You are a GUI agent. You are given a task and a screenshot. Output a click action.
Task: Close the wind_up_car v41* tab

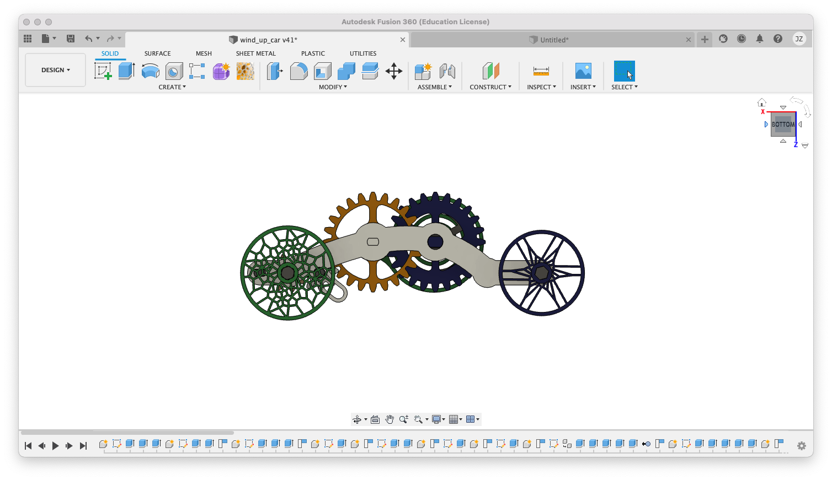click(x=403, y=40)
